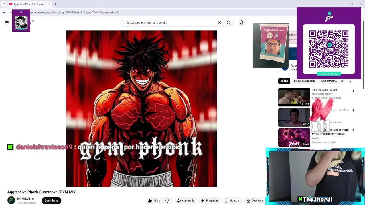Open a new browser tab

coord(55,4)
